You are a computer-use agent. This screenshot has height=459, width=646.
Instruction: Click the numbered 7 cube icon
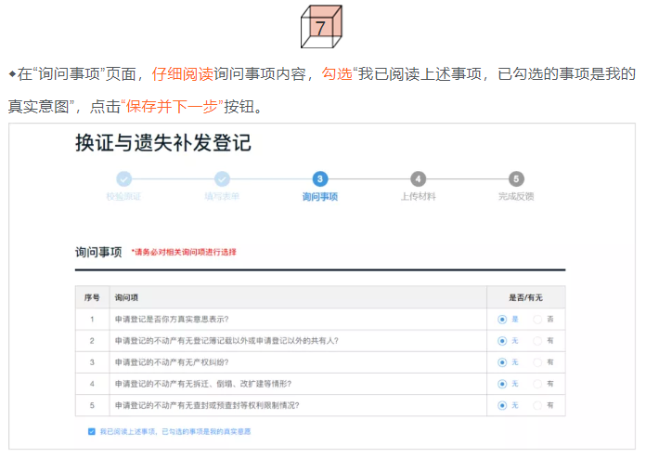(x=320, y=27)
